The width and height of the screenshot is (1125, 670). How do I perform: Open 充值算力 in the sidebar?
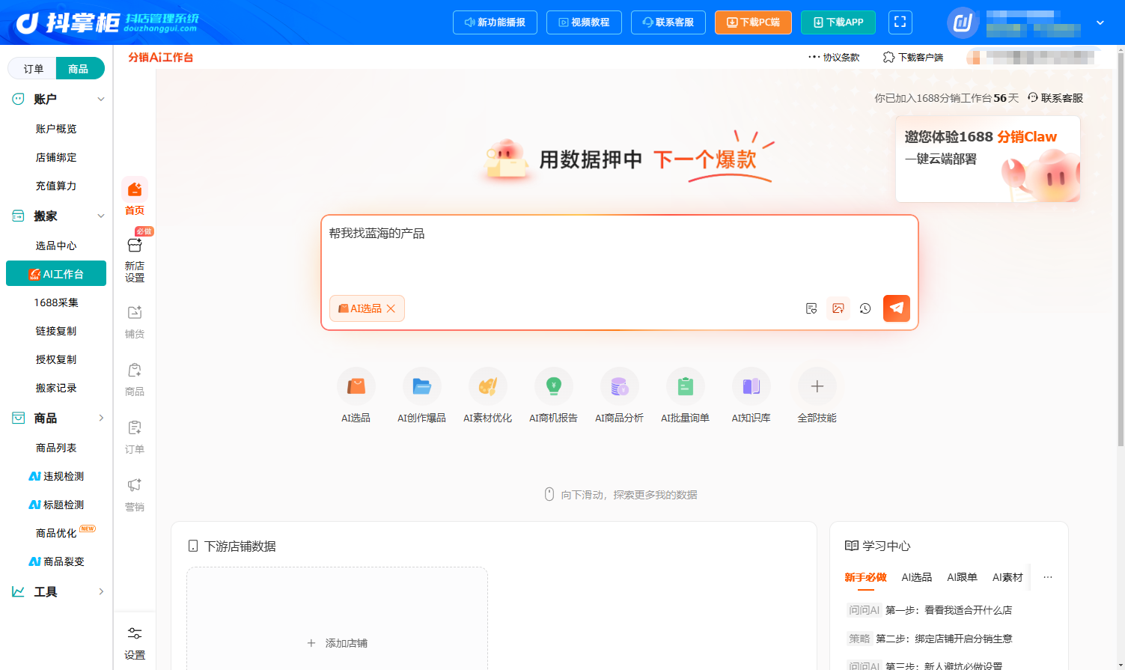pos(56,186)
